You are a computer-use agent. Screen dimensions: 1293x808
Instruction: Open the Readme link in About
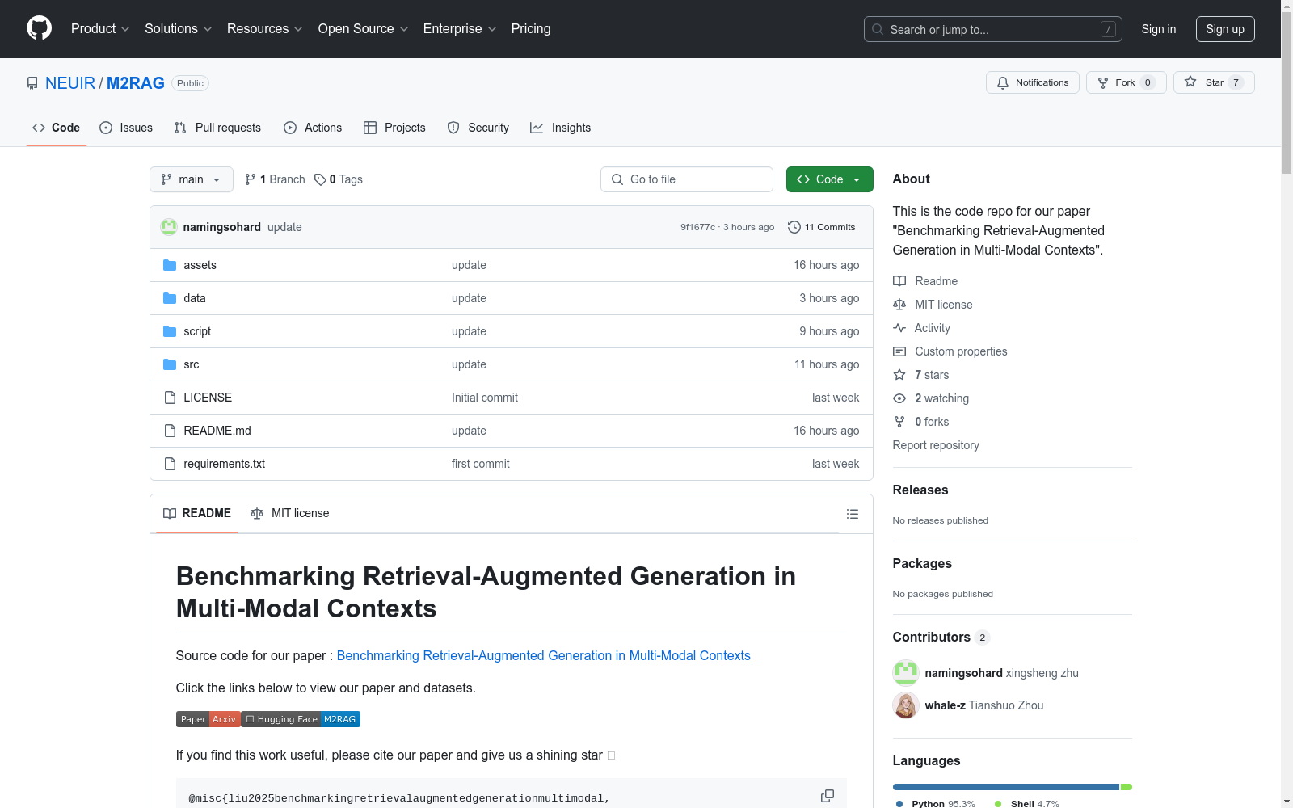(x=925, y=281)
